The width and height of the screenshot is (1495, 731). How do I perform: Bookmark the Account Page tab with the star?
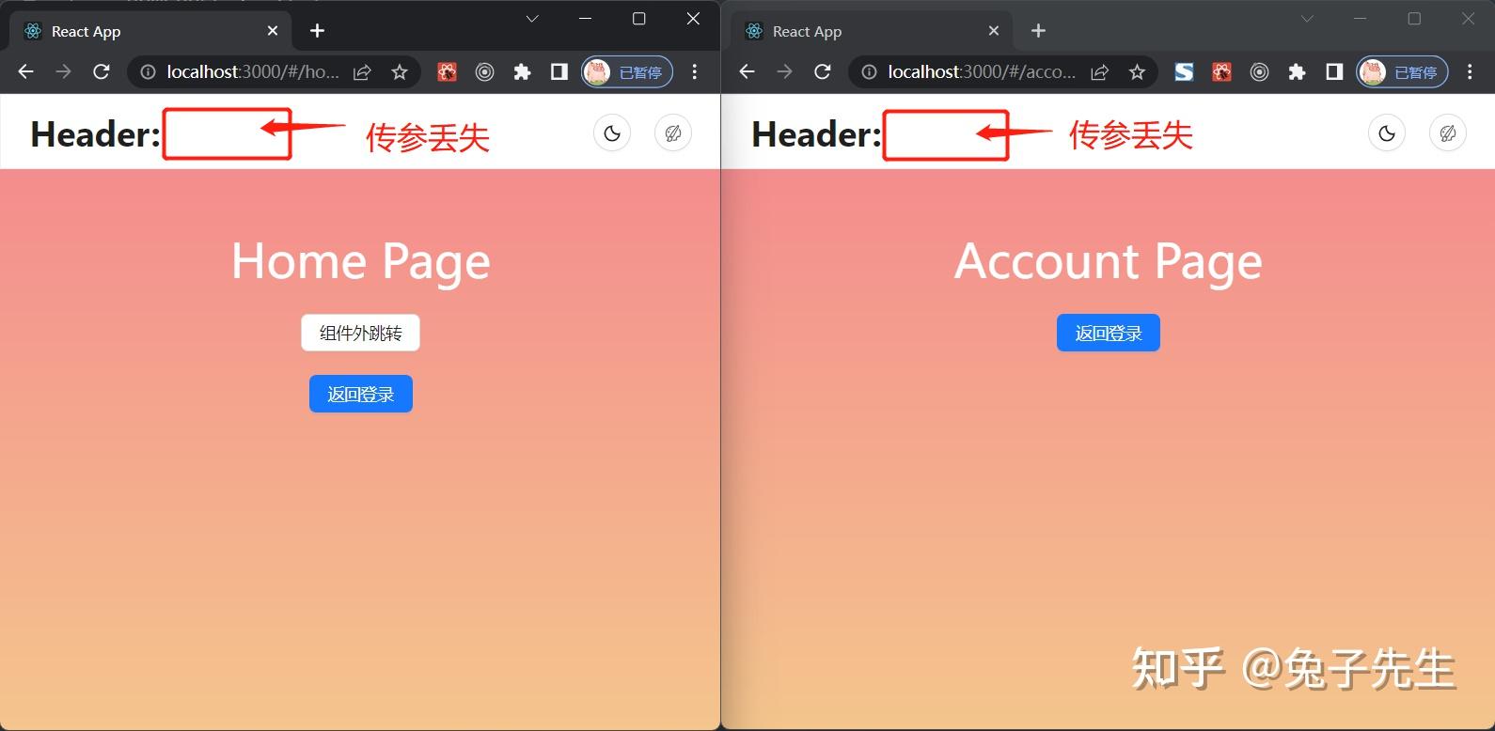(x=1137, y=72)
